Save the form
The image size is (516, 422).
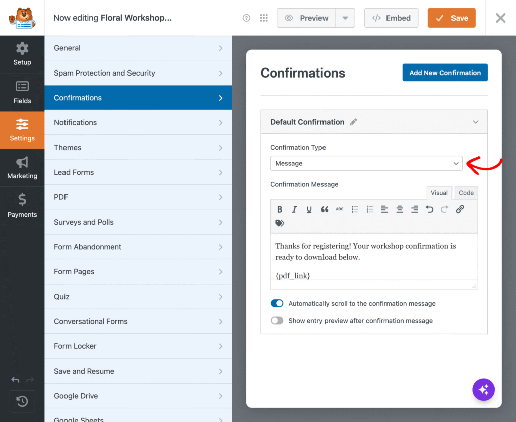coord(451,18)
